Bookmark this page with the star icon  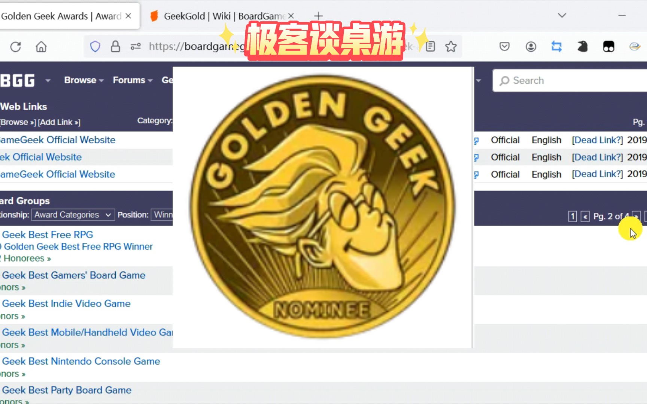pos(451,46)
